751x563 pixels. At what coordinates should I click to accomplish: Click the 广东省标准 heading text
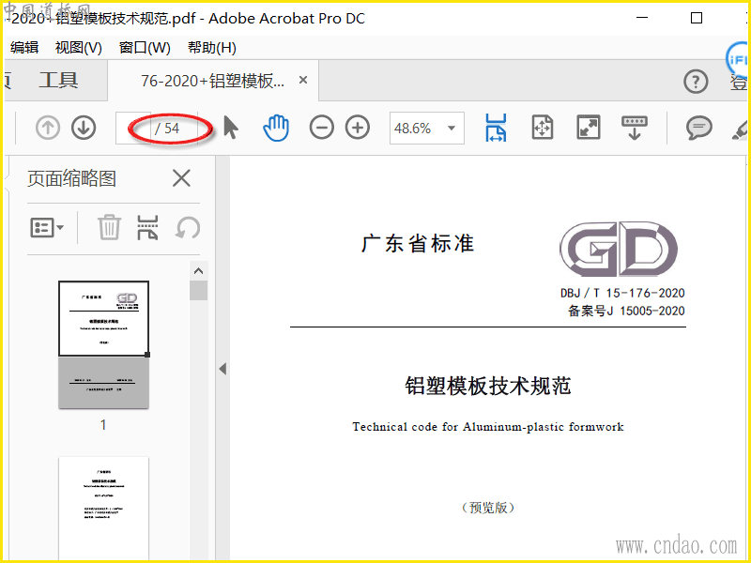pos(418,244)
